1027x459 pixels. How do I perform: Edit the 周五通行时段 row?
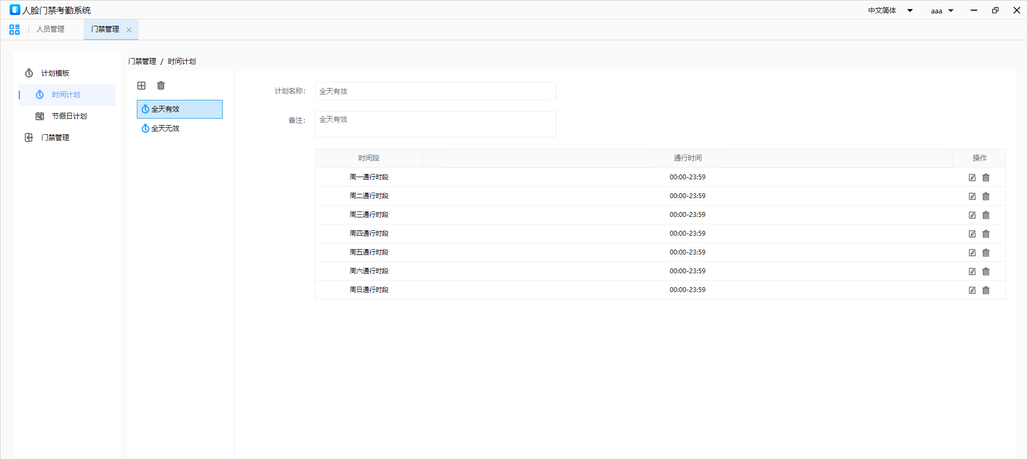(972, 253)
